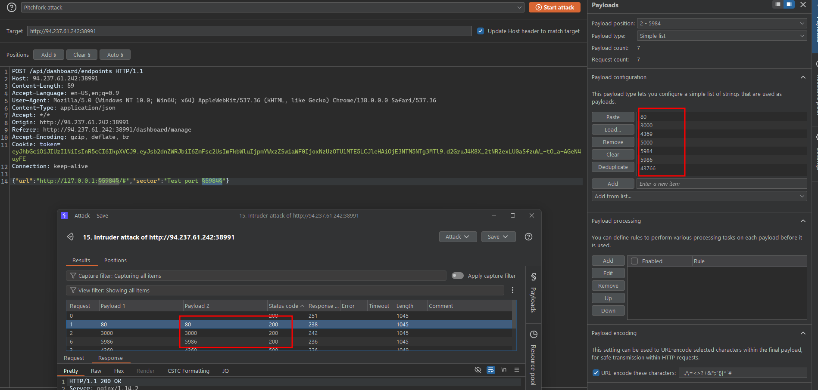This screenshot has height=390, width=818.
Task: Select the CSTC Formatting tab
Action: pos(188,371)
